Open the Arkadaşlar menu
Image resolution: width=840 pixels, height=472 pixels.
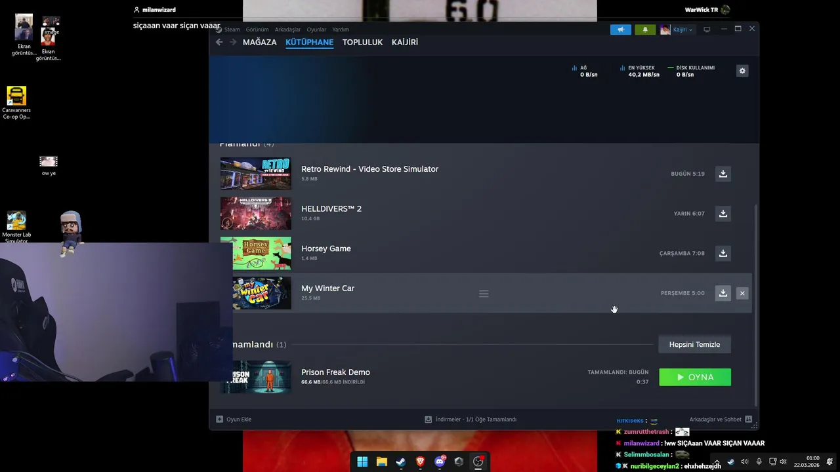(287, 29)
